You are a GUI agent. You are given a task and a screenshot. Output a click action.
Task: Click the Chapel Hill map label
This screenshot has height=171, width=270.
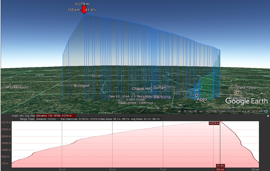[141, 89]
